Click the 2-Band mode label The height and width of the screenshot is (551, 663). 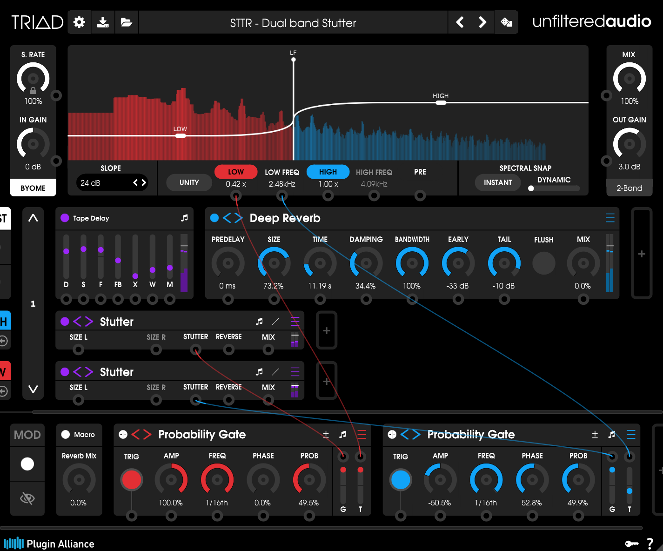pos(629,187)
